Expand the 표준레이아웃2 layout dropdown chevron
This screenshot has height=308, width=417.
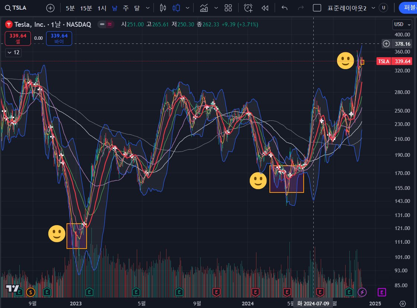point(374,8)
